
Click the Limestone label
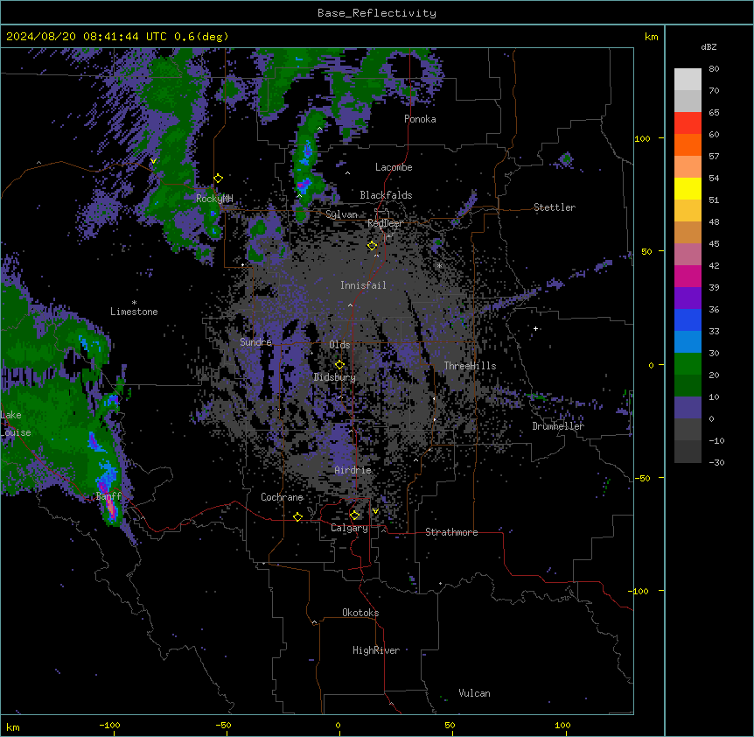134,312
